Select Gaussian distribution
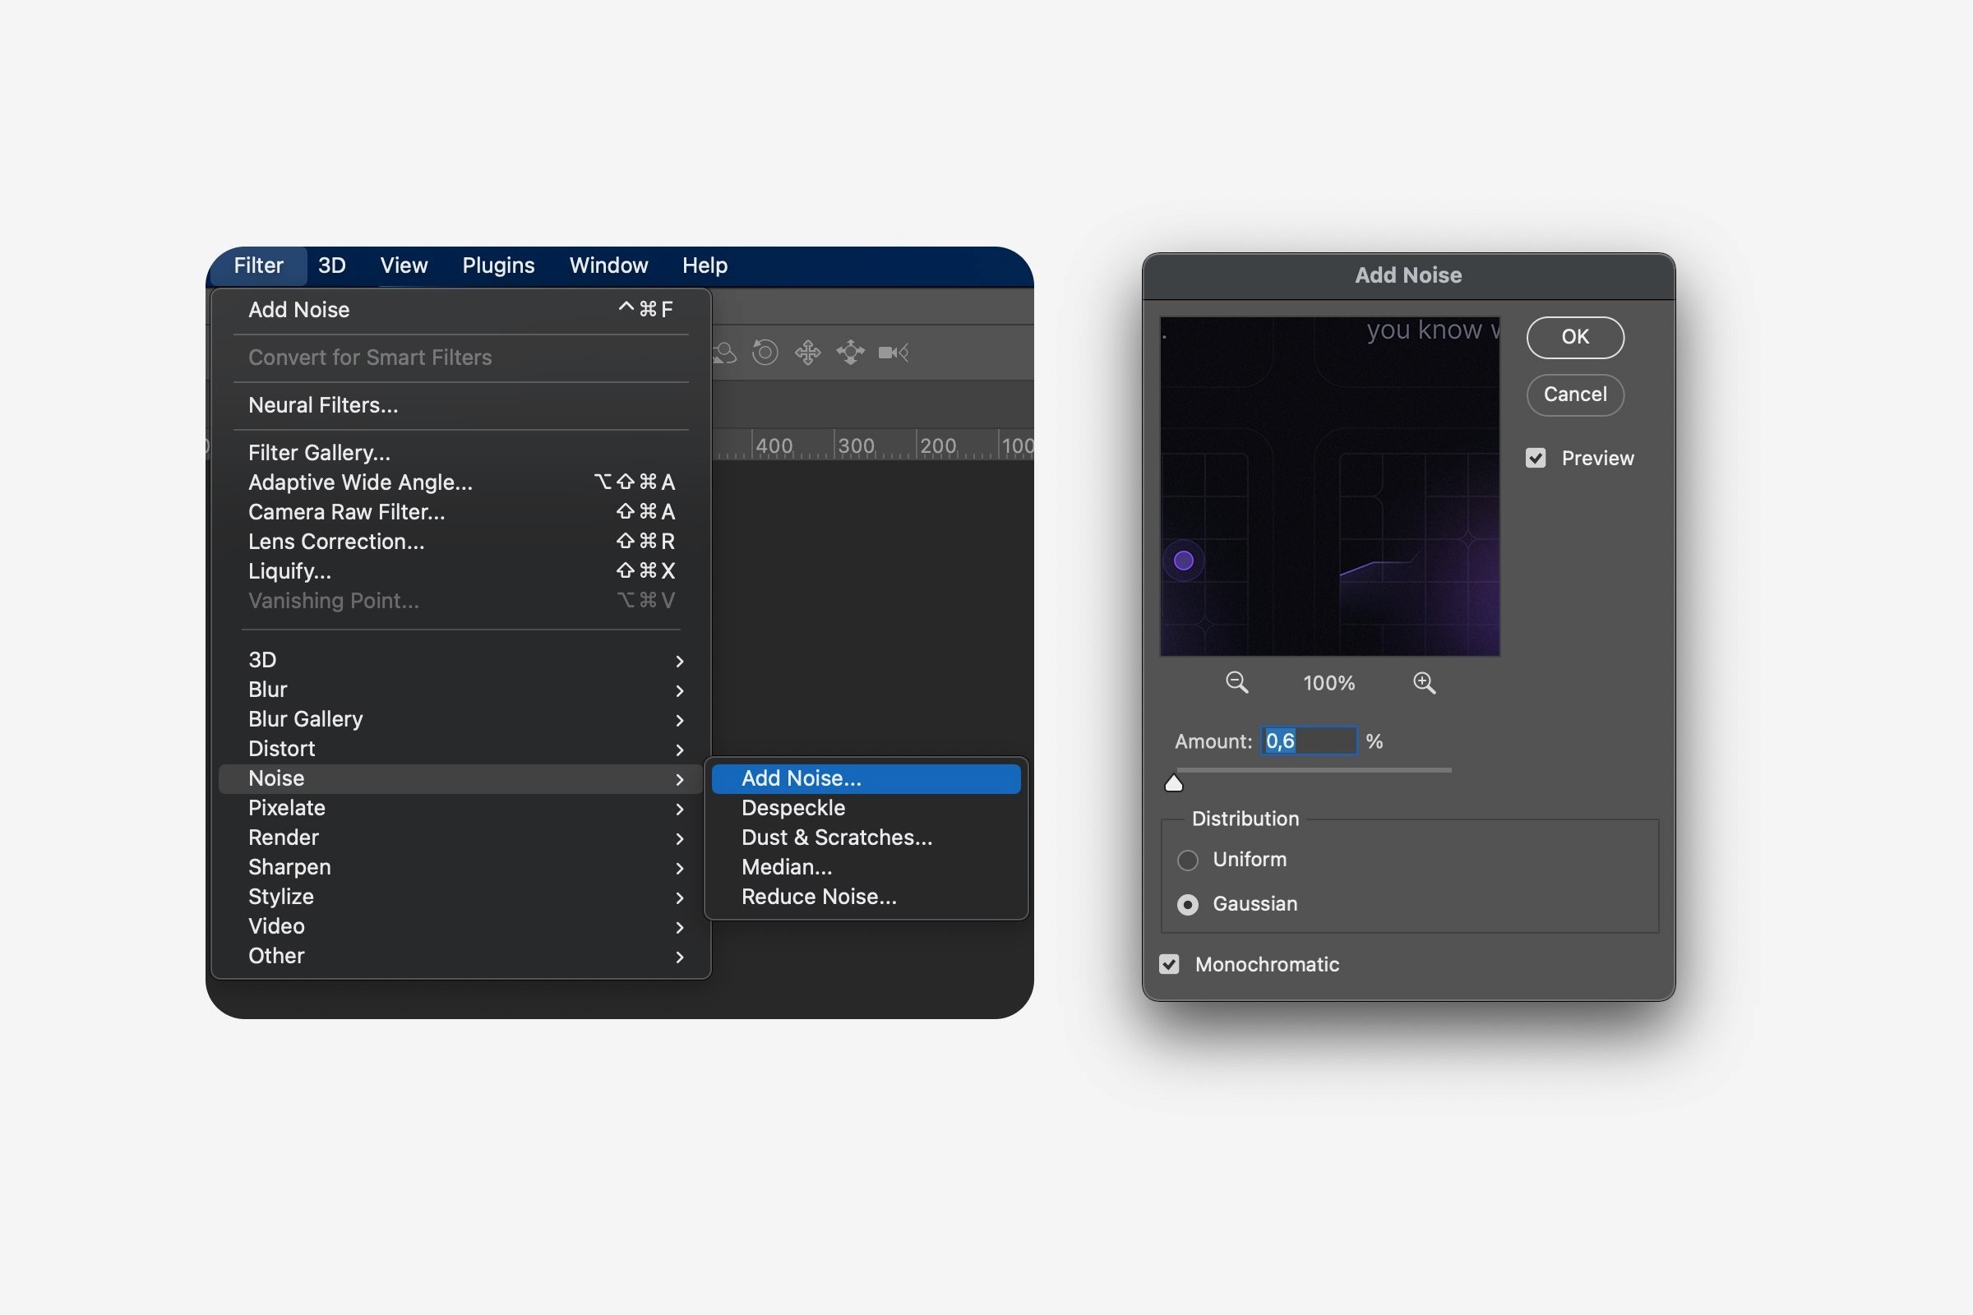Viewport: 1973px width, 1315px height. point(1188,904)
